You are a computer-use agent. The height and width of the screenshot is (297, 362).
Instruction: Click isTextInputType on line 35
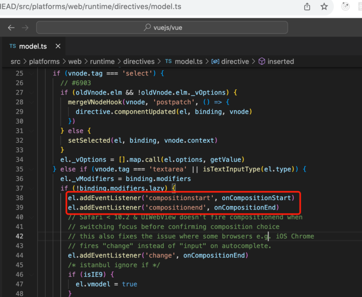tap(231, 169)
